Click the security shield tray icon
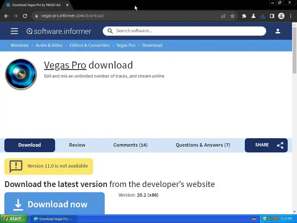Viewport: 297px width, 223px height. [x=265, y=219]
